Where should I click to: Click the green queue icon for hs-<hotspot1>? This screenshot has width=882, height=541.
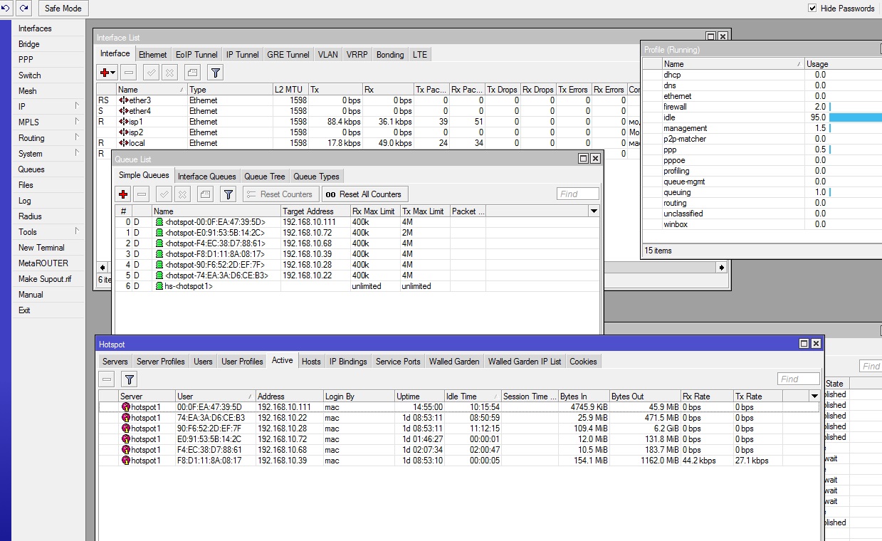pyautogui.click(x=159, y=286)
